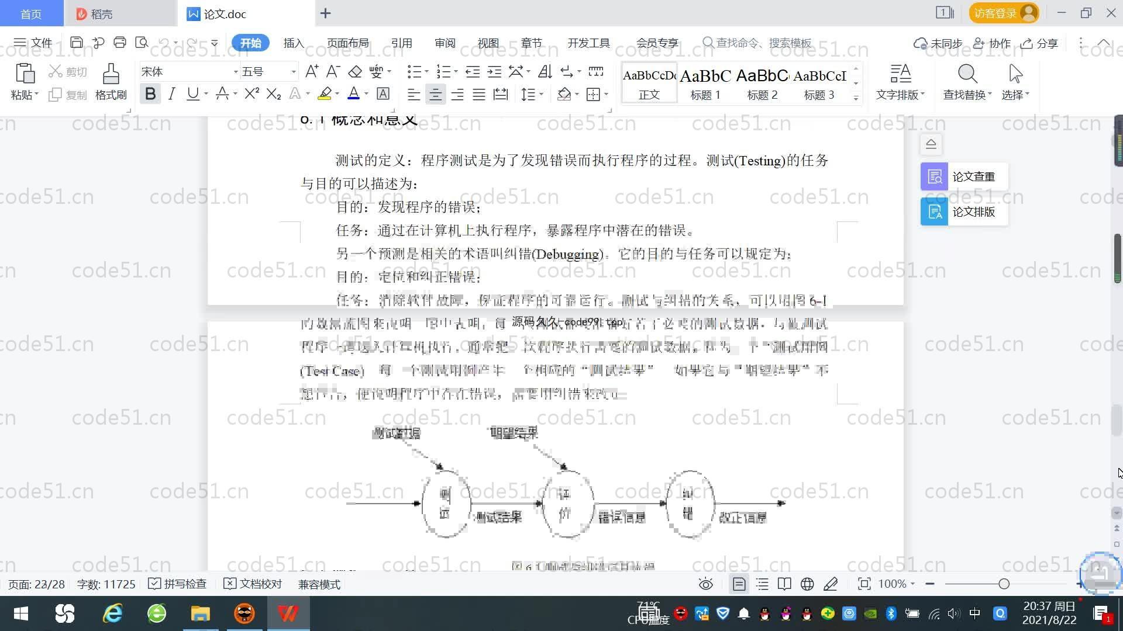The width and height of the screenshot is (1123, 631).
Task: Switch to the 引用 ribbon tab
Action: pyautogui.click(x=401, y=43)
